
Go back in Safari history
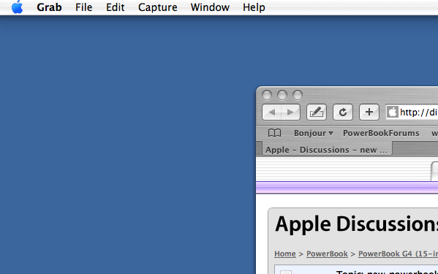click(272, 113)
